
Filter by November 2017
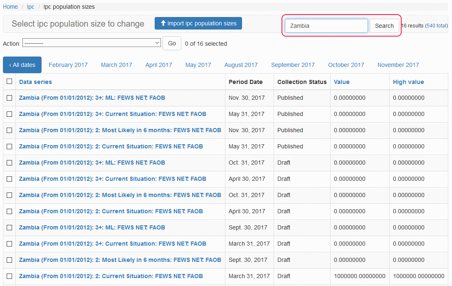coord(398,65)
